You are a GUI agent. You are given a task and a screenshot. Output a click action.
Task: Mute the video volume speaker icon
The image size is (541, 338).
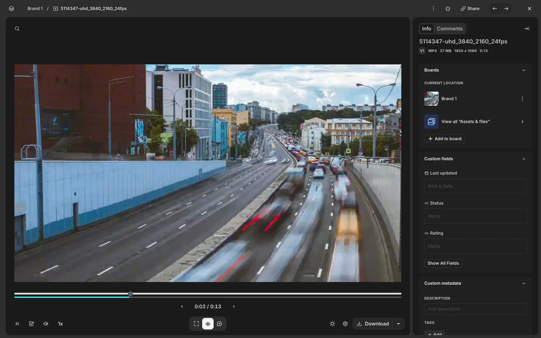[46, 324]
